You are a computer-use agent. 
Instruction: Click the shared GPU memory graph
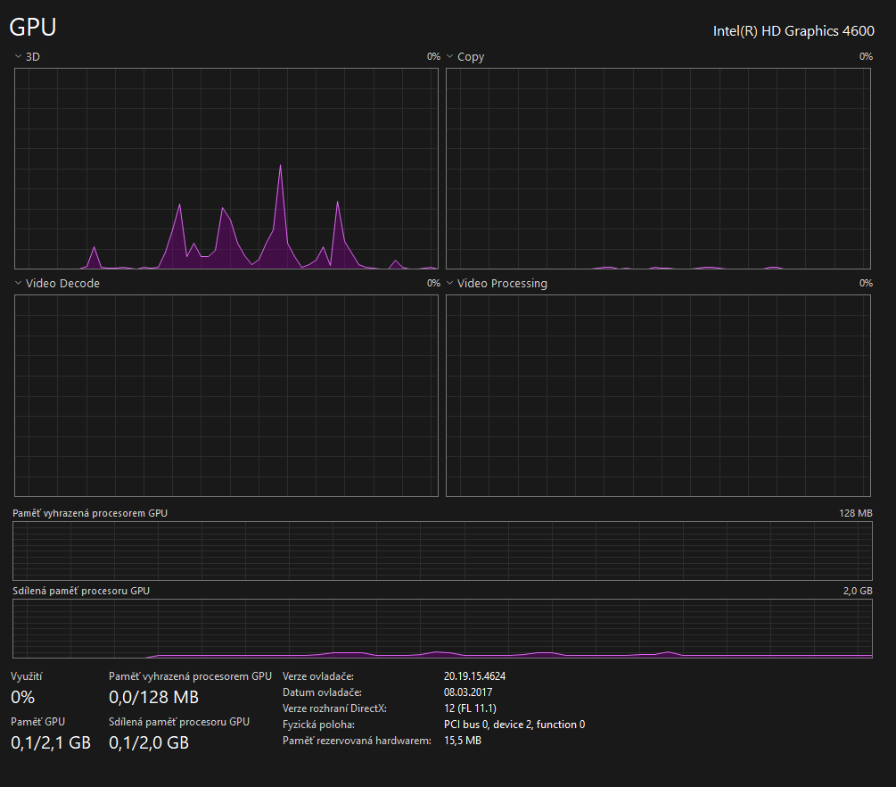click(x=442, y=629)
